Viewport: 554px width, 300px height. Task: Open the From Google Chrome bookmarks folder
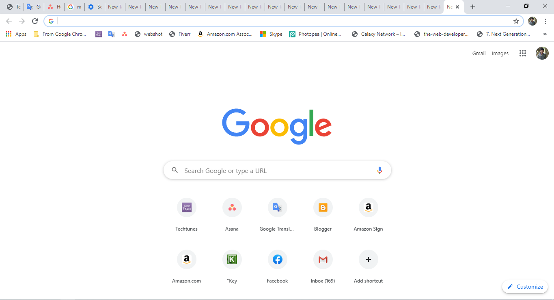coord(60,34)
